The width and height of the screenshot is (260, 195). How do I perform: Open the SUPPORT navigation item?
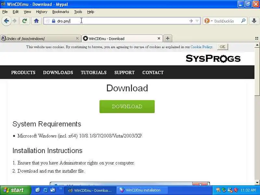[x=124, y=72]
